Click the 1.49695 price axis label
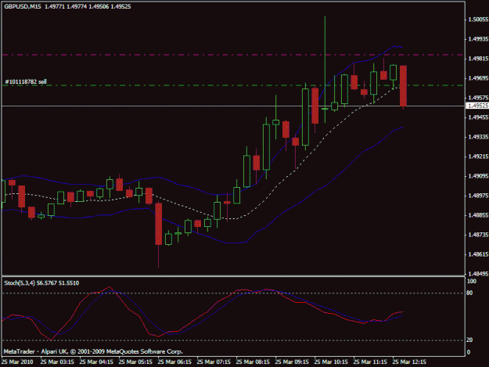Screen dimensions: 489x367 pos(478,78)
